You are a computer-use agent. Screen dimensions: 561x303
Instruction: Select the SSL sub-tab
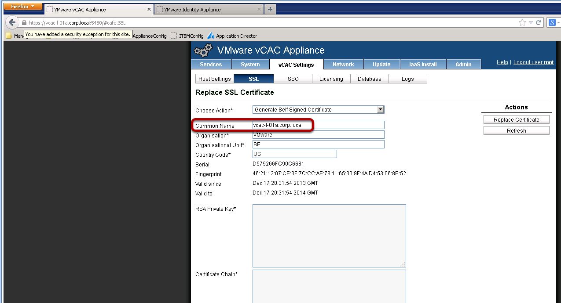[x=254, y=79]
